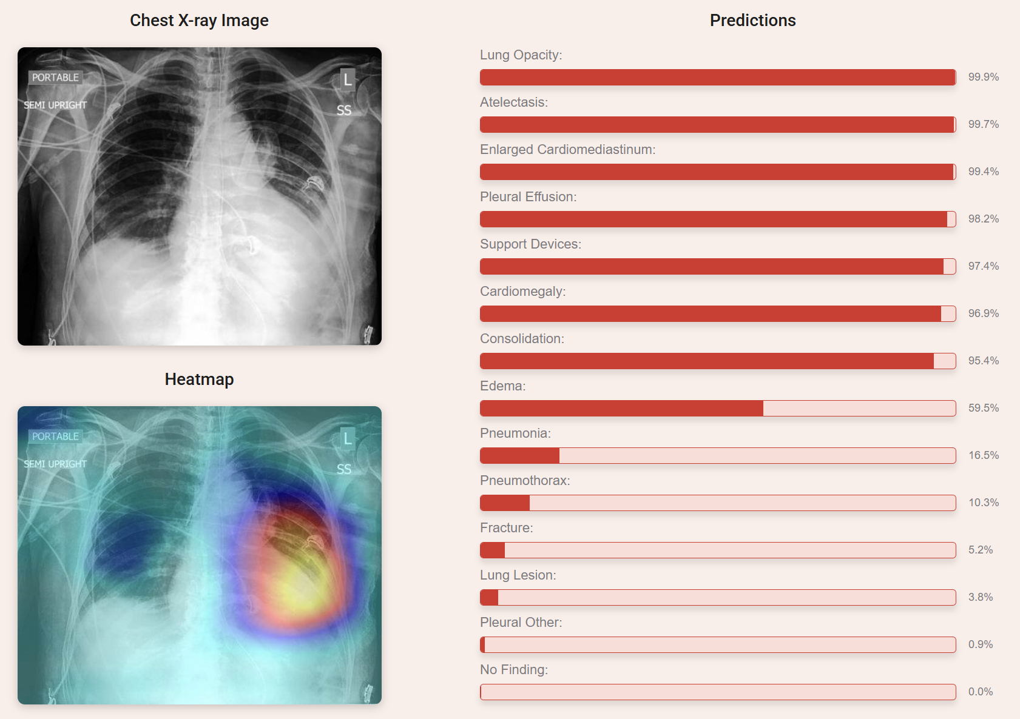Image resolution: width=1020 pixels, height=719 pixels.
Task: Select the Atelectasis probability bar
Action: coord(718,124)
